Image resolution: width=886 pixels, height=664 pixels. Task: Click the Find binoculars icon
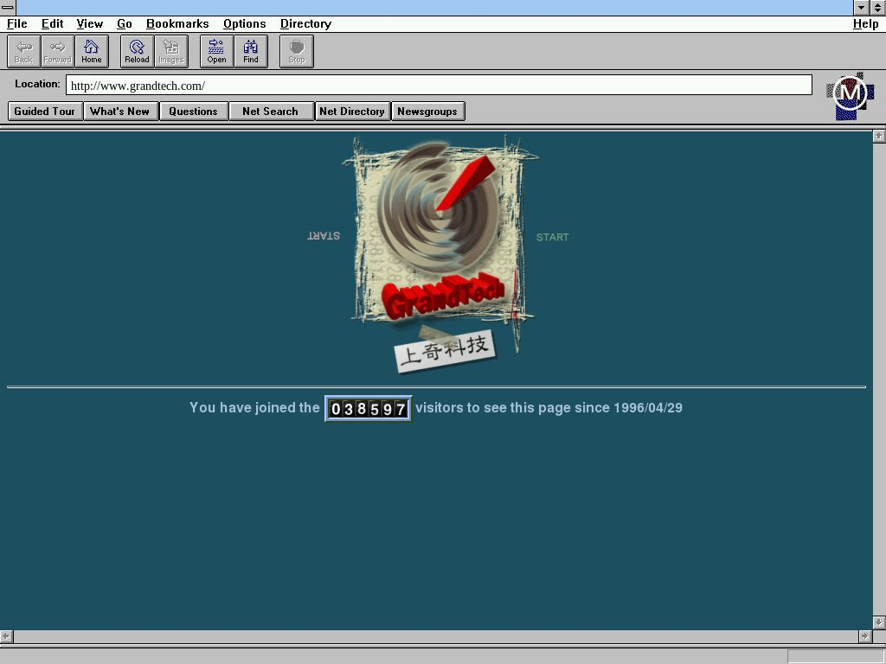click(x=251, y=51)
